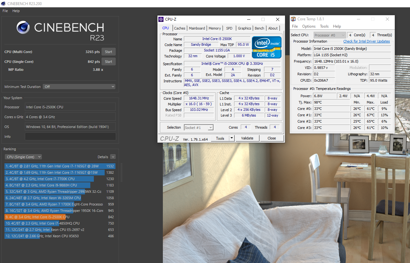The height and width of the screenshot is (263, 410).
Task: Open the Core Temp File menu
Action: 295,26
